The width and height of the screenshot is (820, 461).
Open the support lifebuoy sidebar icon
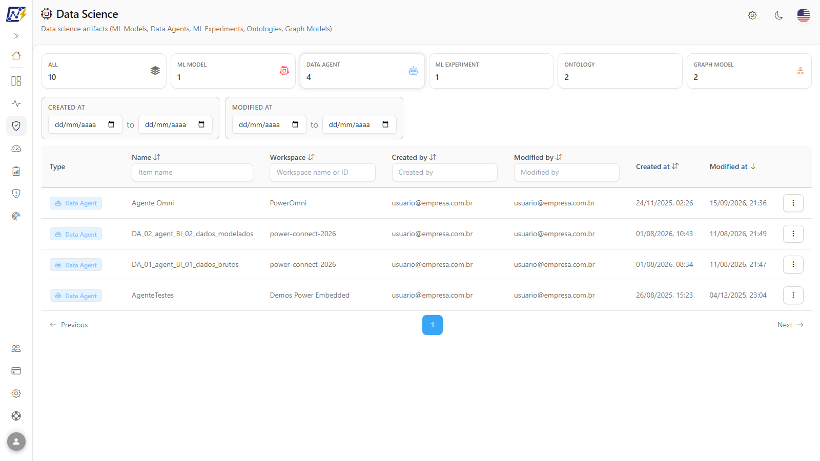[x=16, y=416]
